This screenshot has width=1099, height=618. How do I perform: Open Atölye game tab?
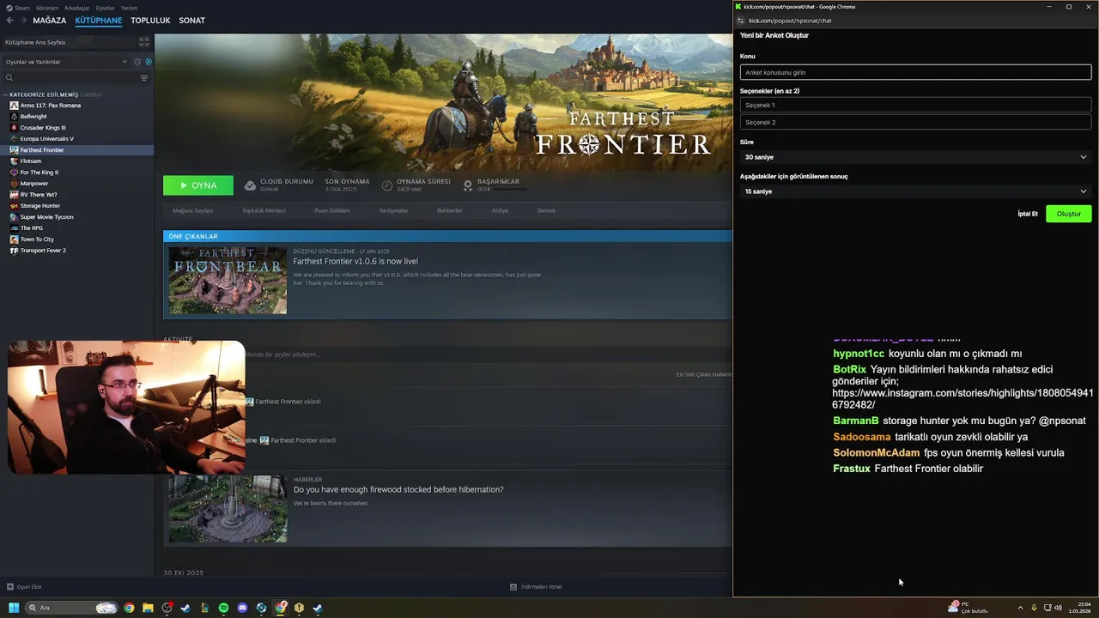500,210
